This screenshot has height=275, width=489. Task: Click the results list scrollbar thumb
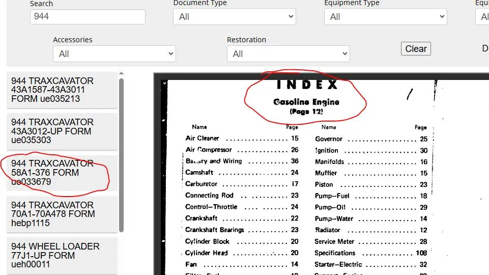(x=121, y=155)
